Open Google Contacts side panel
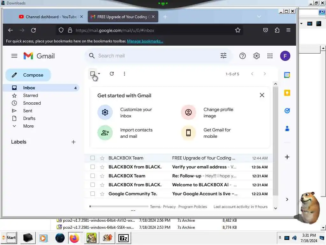 (287, 129)
